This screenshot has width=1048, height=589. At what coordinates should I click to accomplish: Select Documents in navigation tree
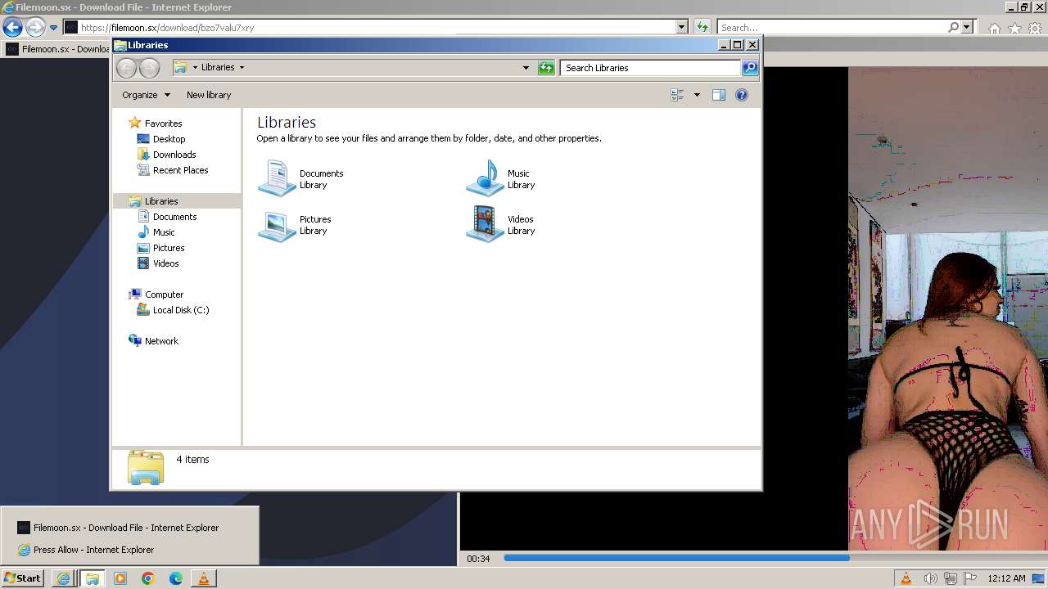click(x=174, y=217)
